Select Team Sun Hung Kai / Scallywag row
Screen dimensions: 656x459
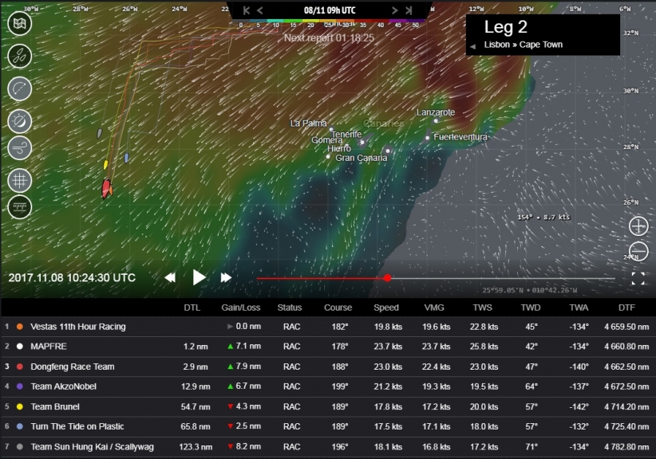tap(328, 447)
